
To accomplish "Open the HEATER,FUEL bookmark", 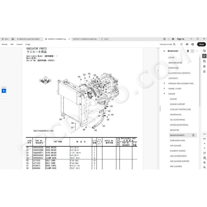I will pos(176,115).
